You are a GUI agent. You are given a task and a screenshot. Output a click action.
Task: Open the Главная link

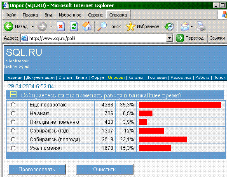tap(14, 78)
